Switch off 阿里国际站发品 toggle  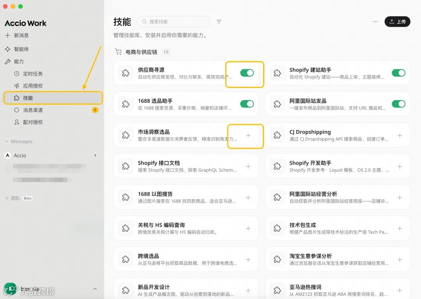coord(398,104)
